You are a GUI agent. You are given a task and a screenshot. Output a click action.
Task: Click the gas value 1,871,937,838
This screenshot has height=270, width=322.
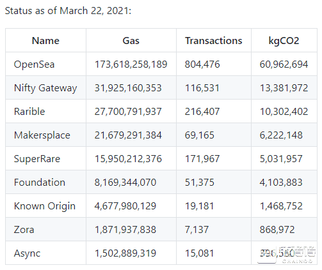[125, 230]
